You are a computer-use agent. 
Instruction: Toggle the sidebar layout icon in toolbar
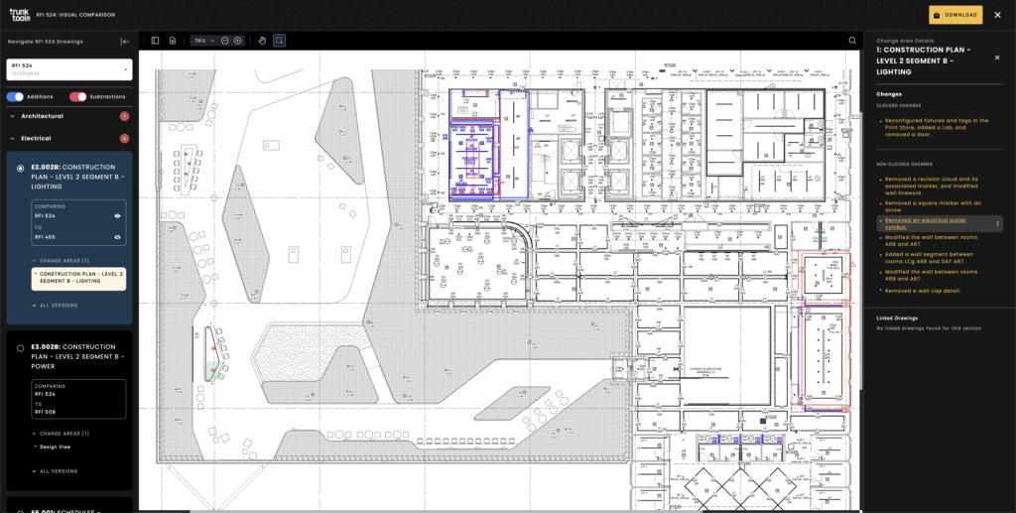[155, 41]
